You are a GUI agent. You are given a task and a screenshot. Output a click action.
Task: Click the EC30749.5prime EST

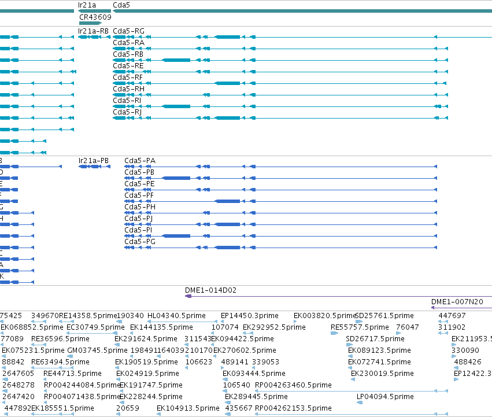93,333
